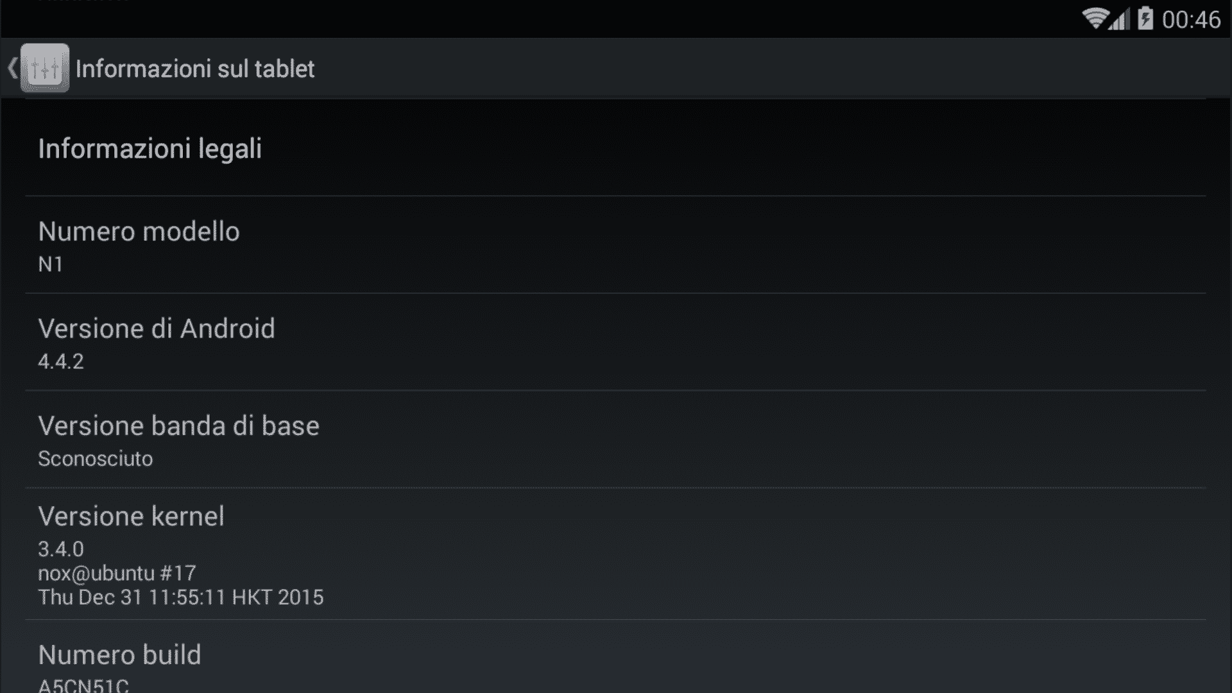Tap Numero build entry
The height and width of the screenshot is (693, 1232).
tap(616, 656)
